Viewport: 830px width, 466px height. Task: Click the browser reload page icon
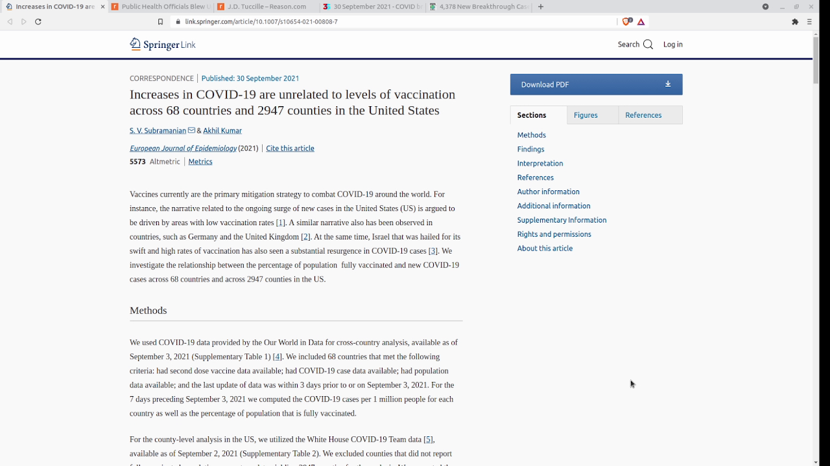tap(38, 21)
